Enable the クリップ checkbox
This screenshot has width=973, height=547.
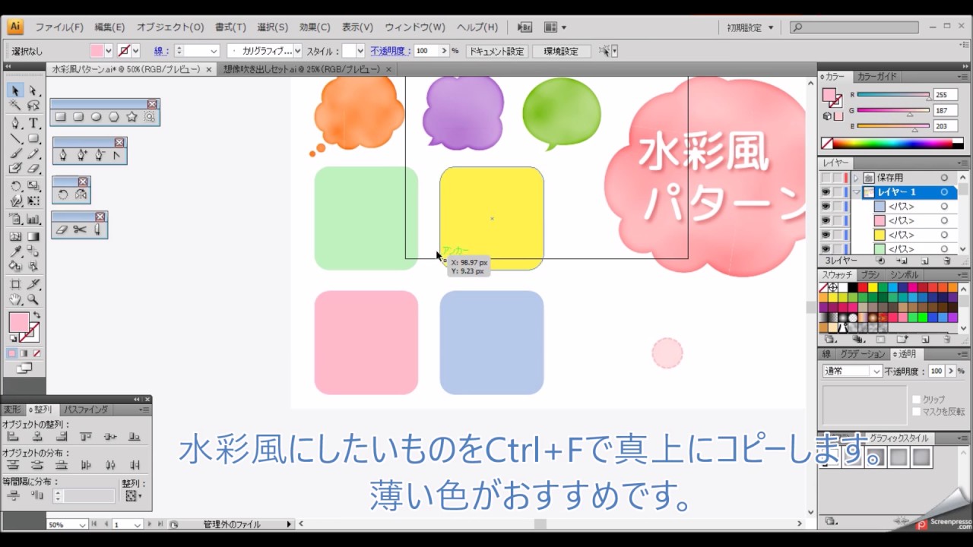[917, 400]
